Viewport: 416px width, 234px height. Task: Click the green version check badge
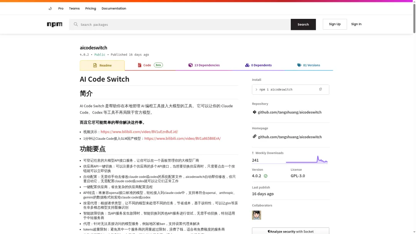point(265,176)
